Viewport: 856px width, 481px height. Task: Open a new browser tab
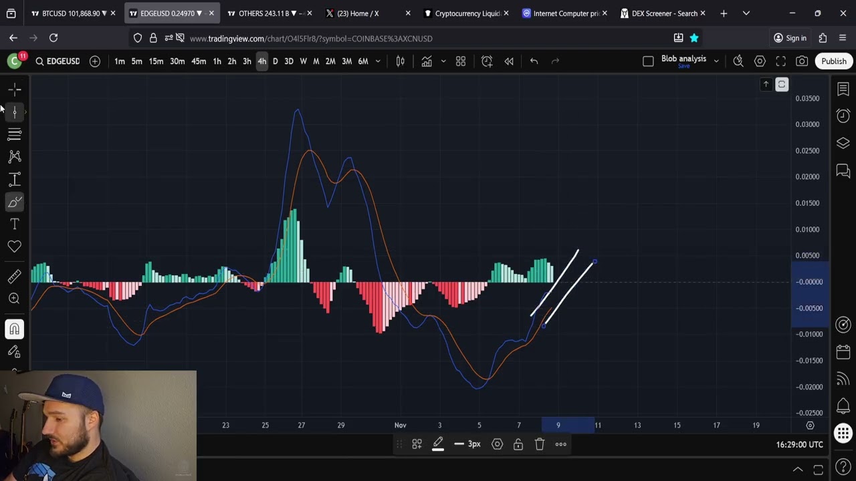(x=724, y=13)
